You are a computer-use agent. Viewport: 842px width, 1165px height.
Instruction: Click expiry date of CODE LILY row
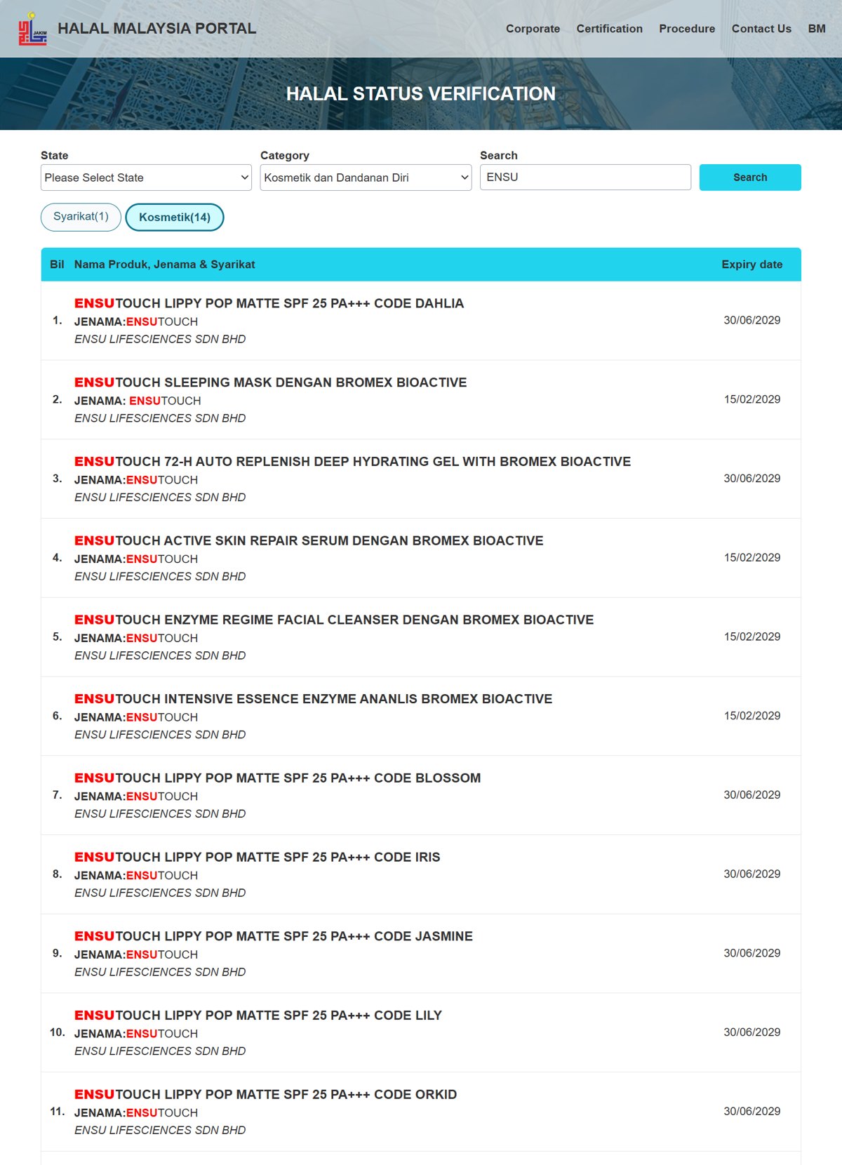(x=751, y=1032)
